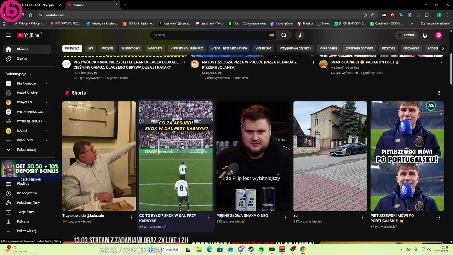Screen dimensions: 453x255
Task: Open more options for PIĘKNE SŁOWA SNAXA short
Action: coord(285,217)
